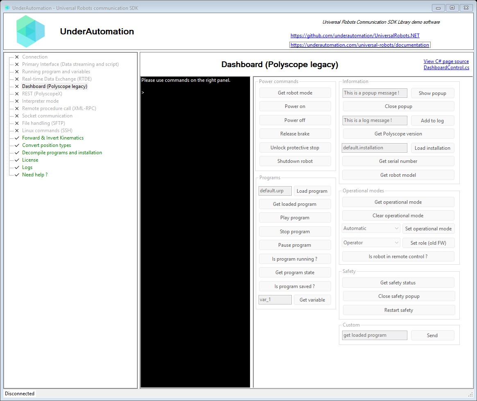This screenshot has width=477, height=401.
Task: Focus the popup message text field
Action: tap(375, 93)
